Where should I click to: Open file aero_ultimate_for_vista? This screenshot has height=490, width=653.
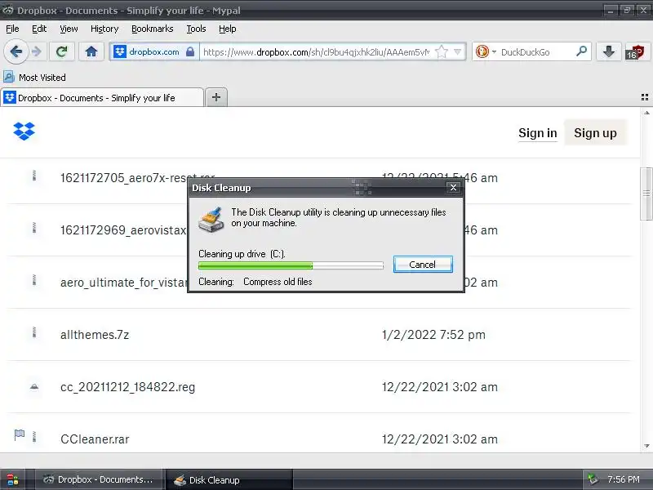coord(124,283)
